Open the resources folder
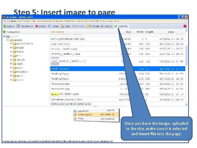Viewport: 197px width, 148px height. point(20,72)
